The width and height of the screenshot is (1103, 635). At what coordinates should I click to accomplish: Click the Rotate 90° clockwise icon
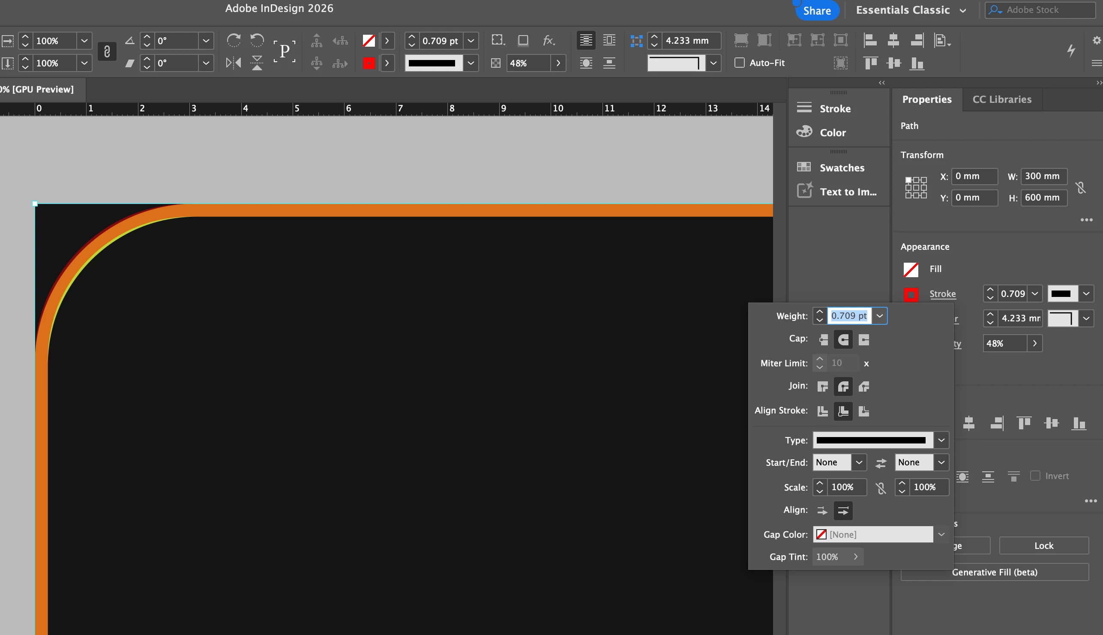coord(234,41)
